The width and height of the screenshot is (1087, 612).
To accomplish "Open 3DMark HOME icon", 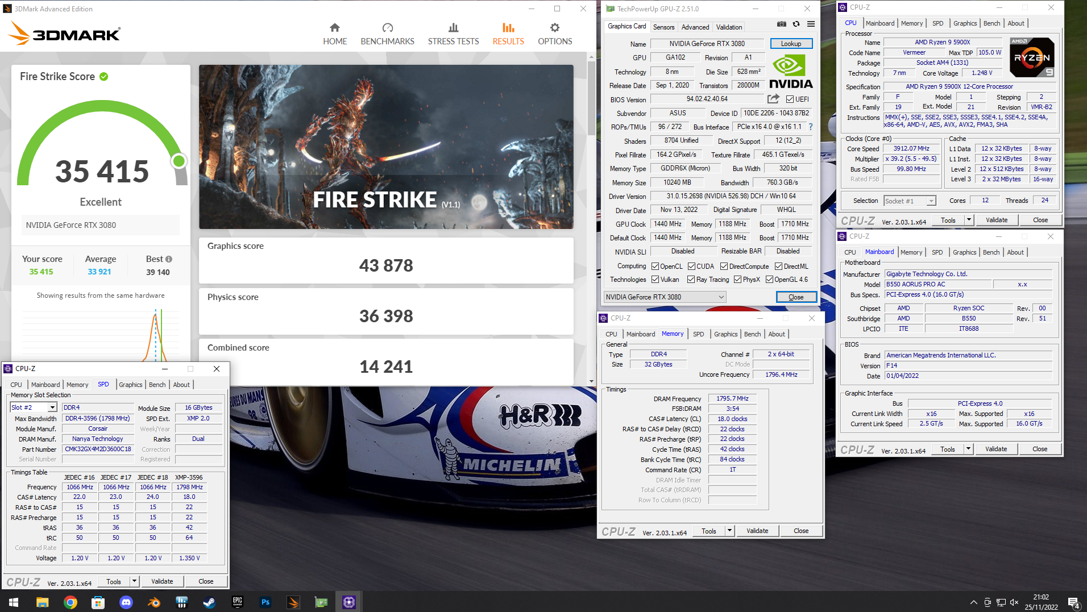I will tap(335, 27).
